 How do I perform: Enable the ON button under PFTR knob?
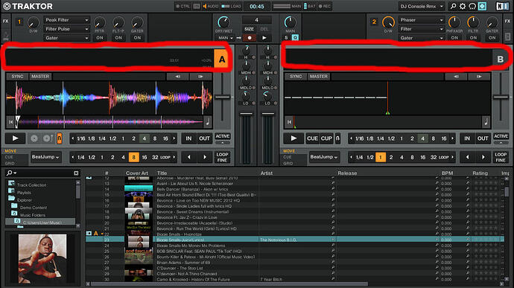[100, 38]
